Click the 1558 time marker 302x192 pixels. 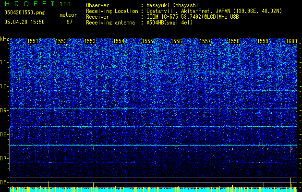[234, 41]
